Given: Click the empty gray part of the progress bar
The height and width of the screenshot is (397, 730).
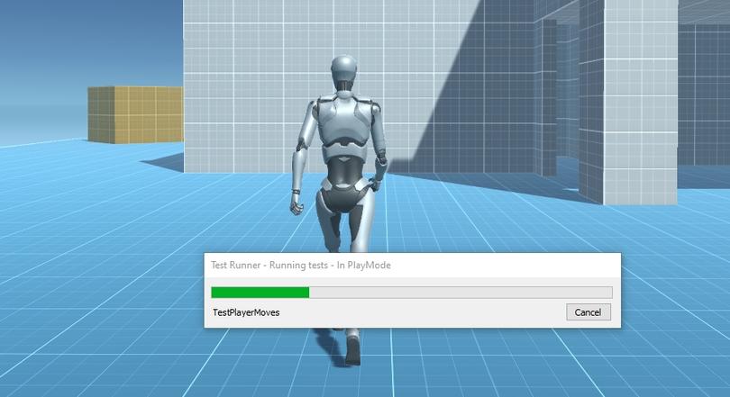Looking at the screenshot, I should click(461, 293).
